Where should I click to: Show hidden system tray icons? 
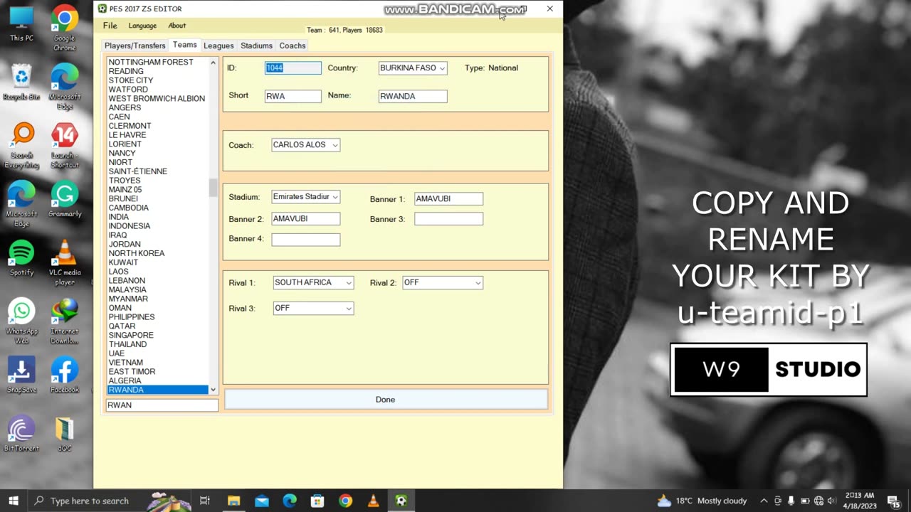tap(764, 501)
